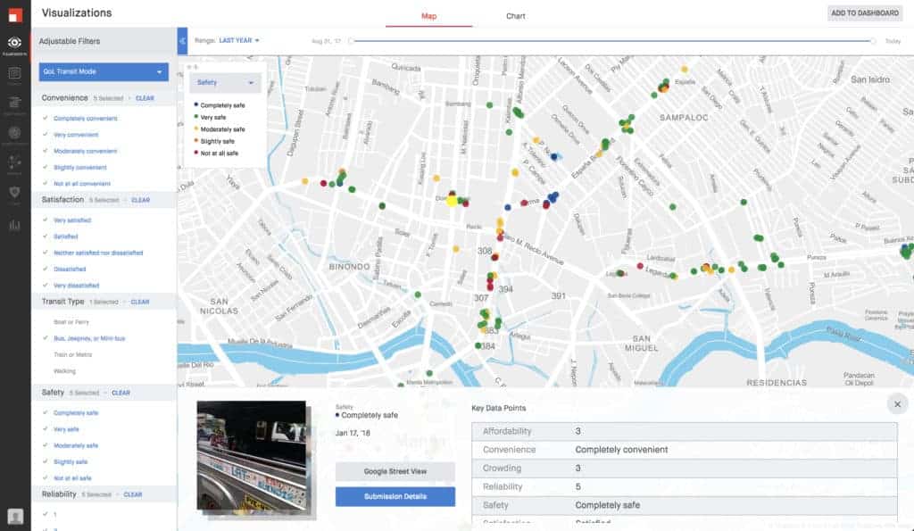Clear the Satisfaction filters

point(140,200)
